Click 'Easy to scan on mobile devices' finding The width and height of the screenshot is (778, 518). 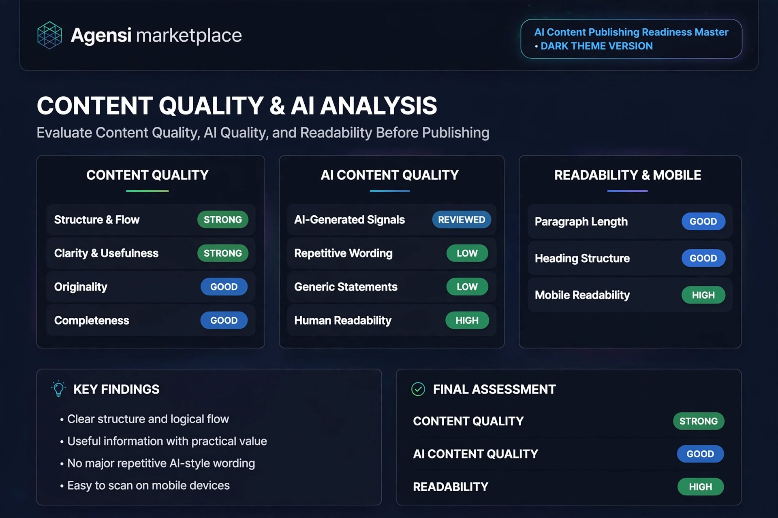(148, 486)
